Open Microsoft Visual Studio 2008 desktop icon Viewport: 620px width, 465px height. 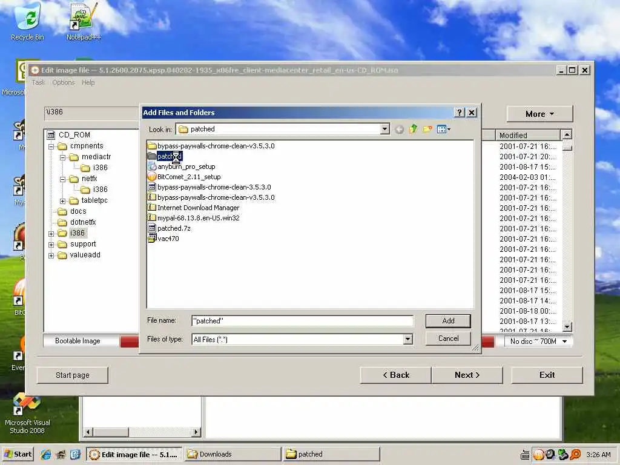pyautogui.click(x=27, y=414)
